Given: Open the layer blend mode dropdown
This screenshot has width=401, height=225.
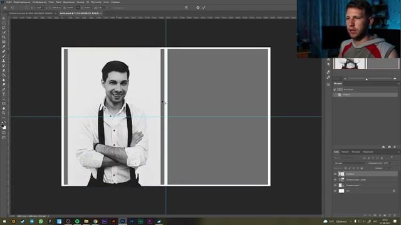Looking at the screenshot, I should coord(350,163).
